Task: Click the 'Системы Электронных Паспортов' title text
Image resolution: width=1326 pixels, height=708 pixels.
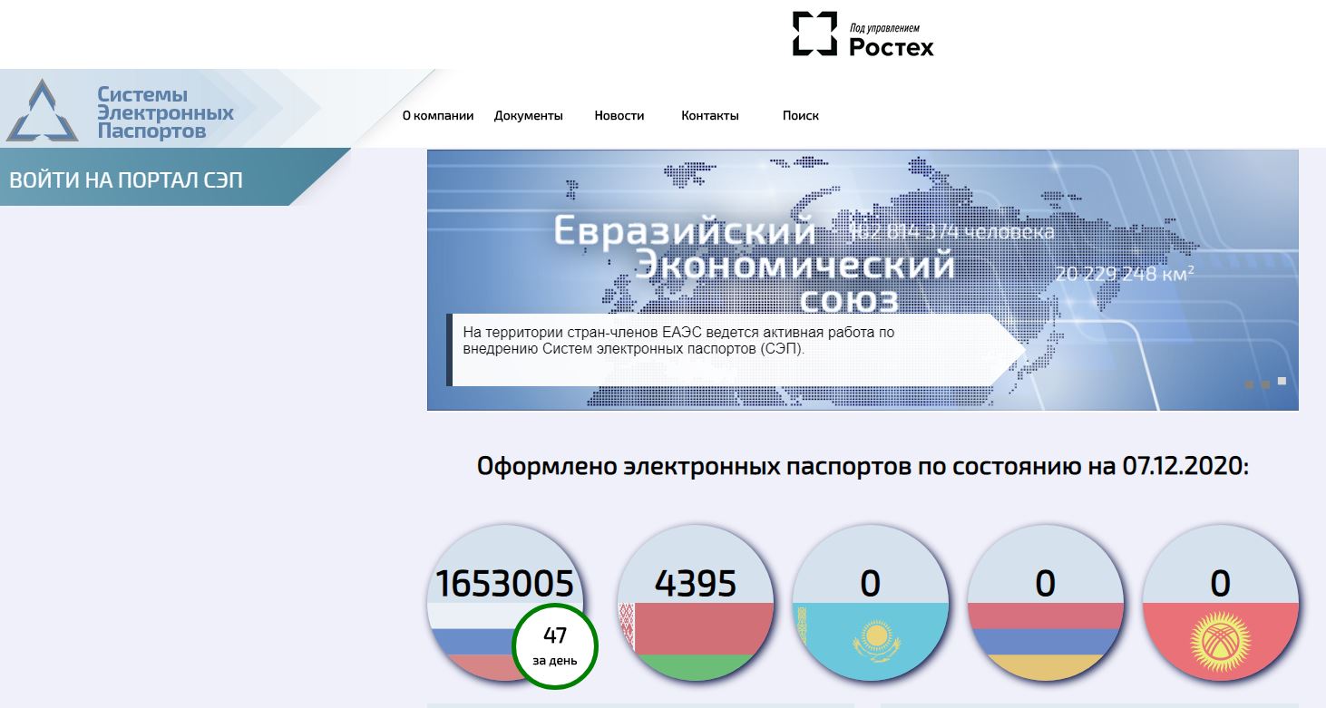Action: pyautogui.click(x=165, y=113)
